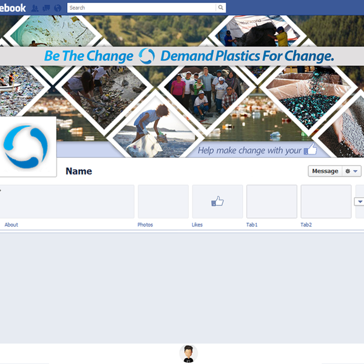Click the Message button

325,171
